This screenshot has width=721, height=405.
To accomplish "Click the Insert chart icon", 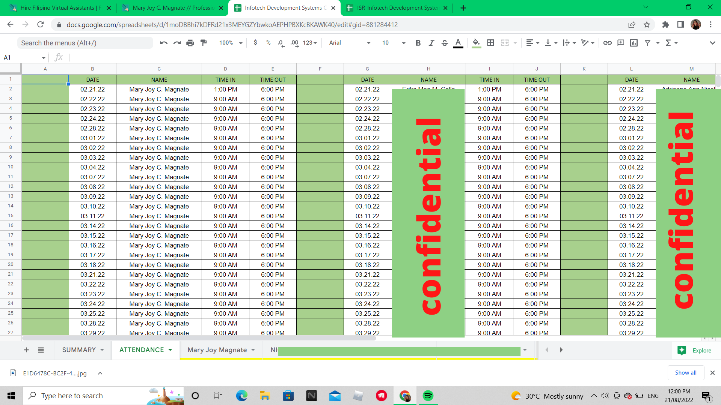I will pos(634,43).
